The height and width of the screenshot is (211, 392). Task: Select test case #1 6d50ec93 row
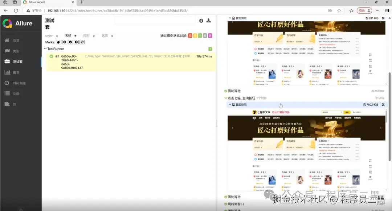(x=131, y=62)
